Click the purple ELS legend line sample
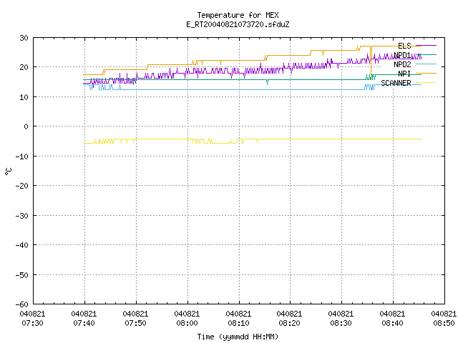 [426, 46]
